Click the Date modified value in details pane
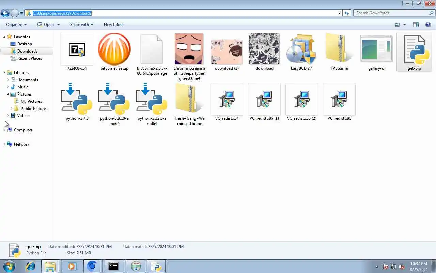 point(94,247)
